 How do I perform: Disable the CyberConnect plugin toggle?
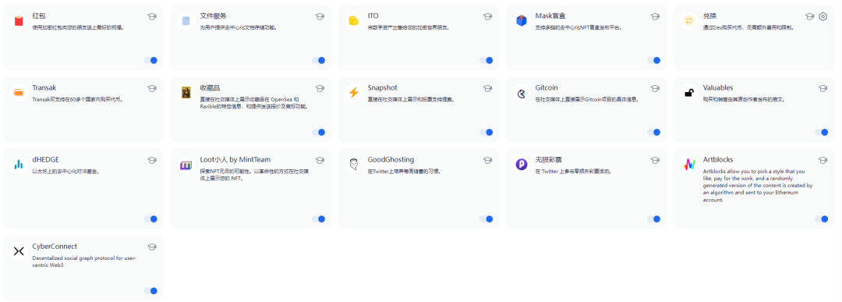coord(151,291)
